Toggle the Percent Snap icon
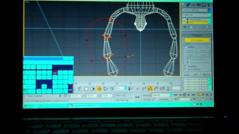Viewport: 239px width, 134px height. point(156,89)
